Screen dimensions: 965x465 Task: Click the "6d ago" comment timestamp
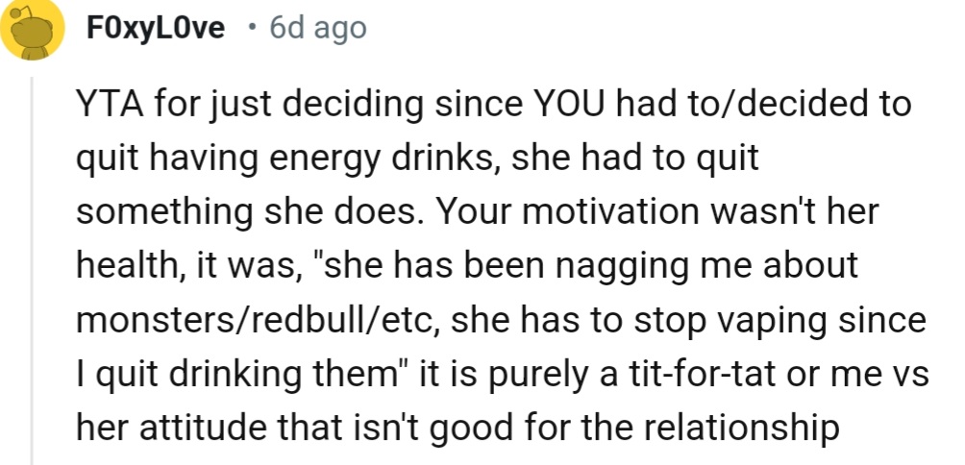318,29
